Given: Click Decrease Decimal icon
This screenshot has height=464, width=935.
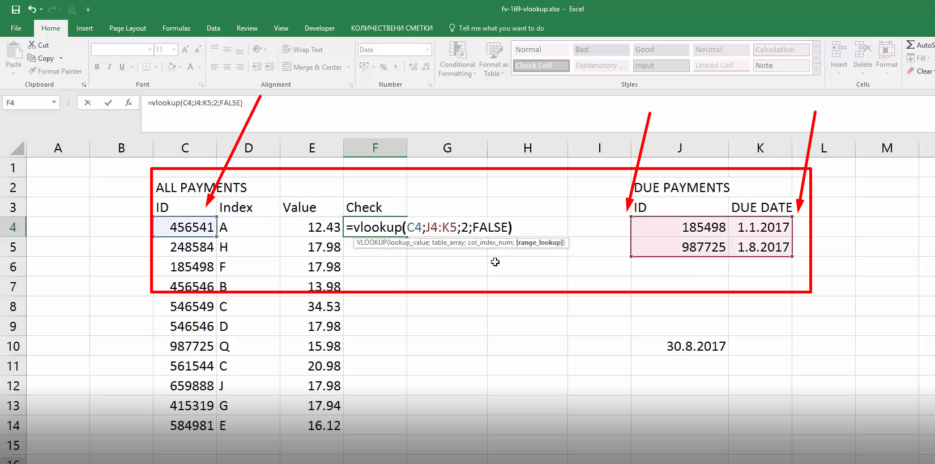Looking at the screenshot, I should pyautogui.click(x=426, y=67).
